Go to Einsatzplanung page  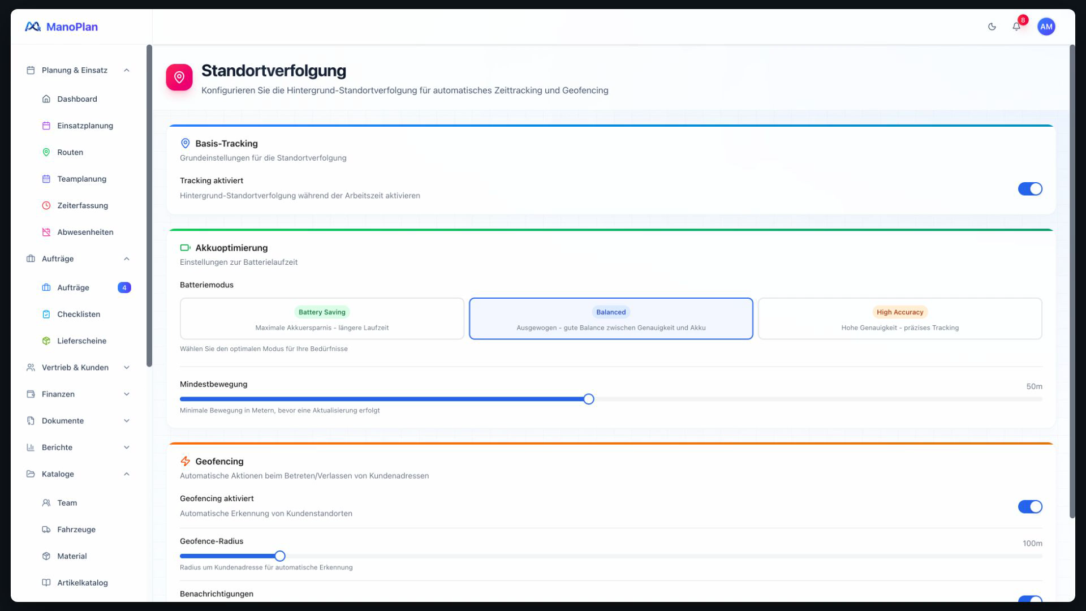tap(85, 126)
